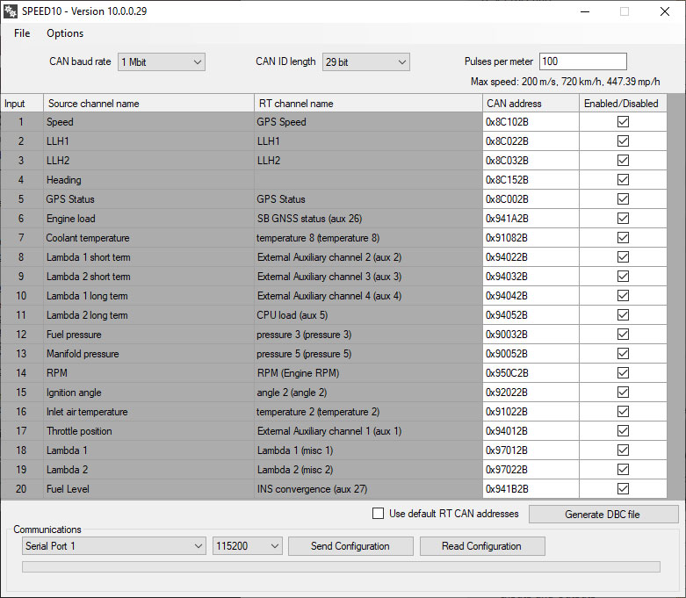
Task: Open the Options menu
Action: [65, 33]
